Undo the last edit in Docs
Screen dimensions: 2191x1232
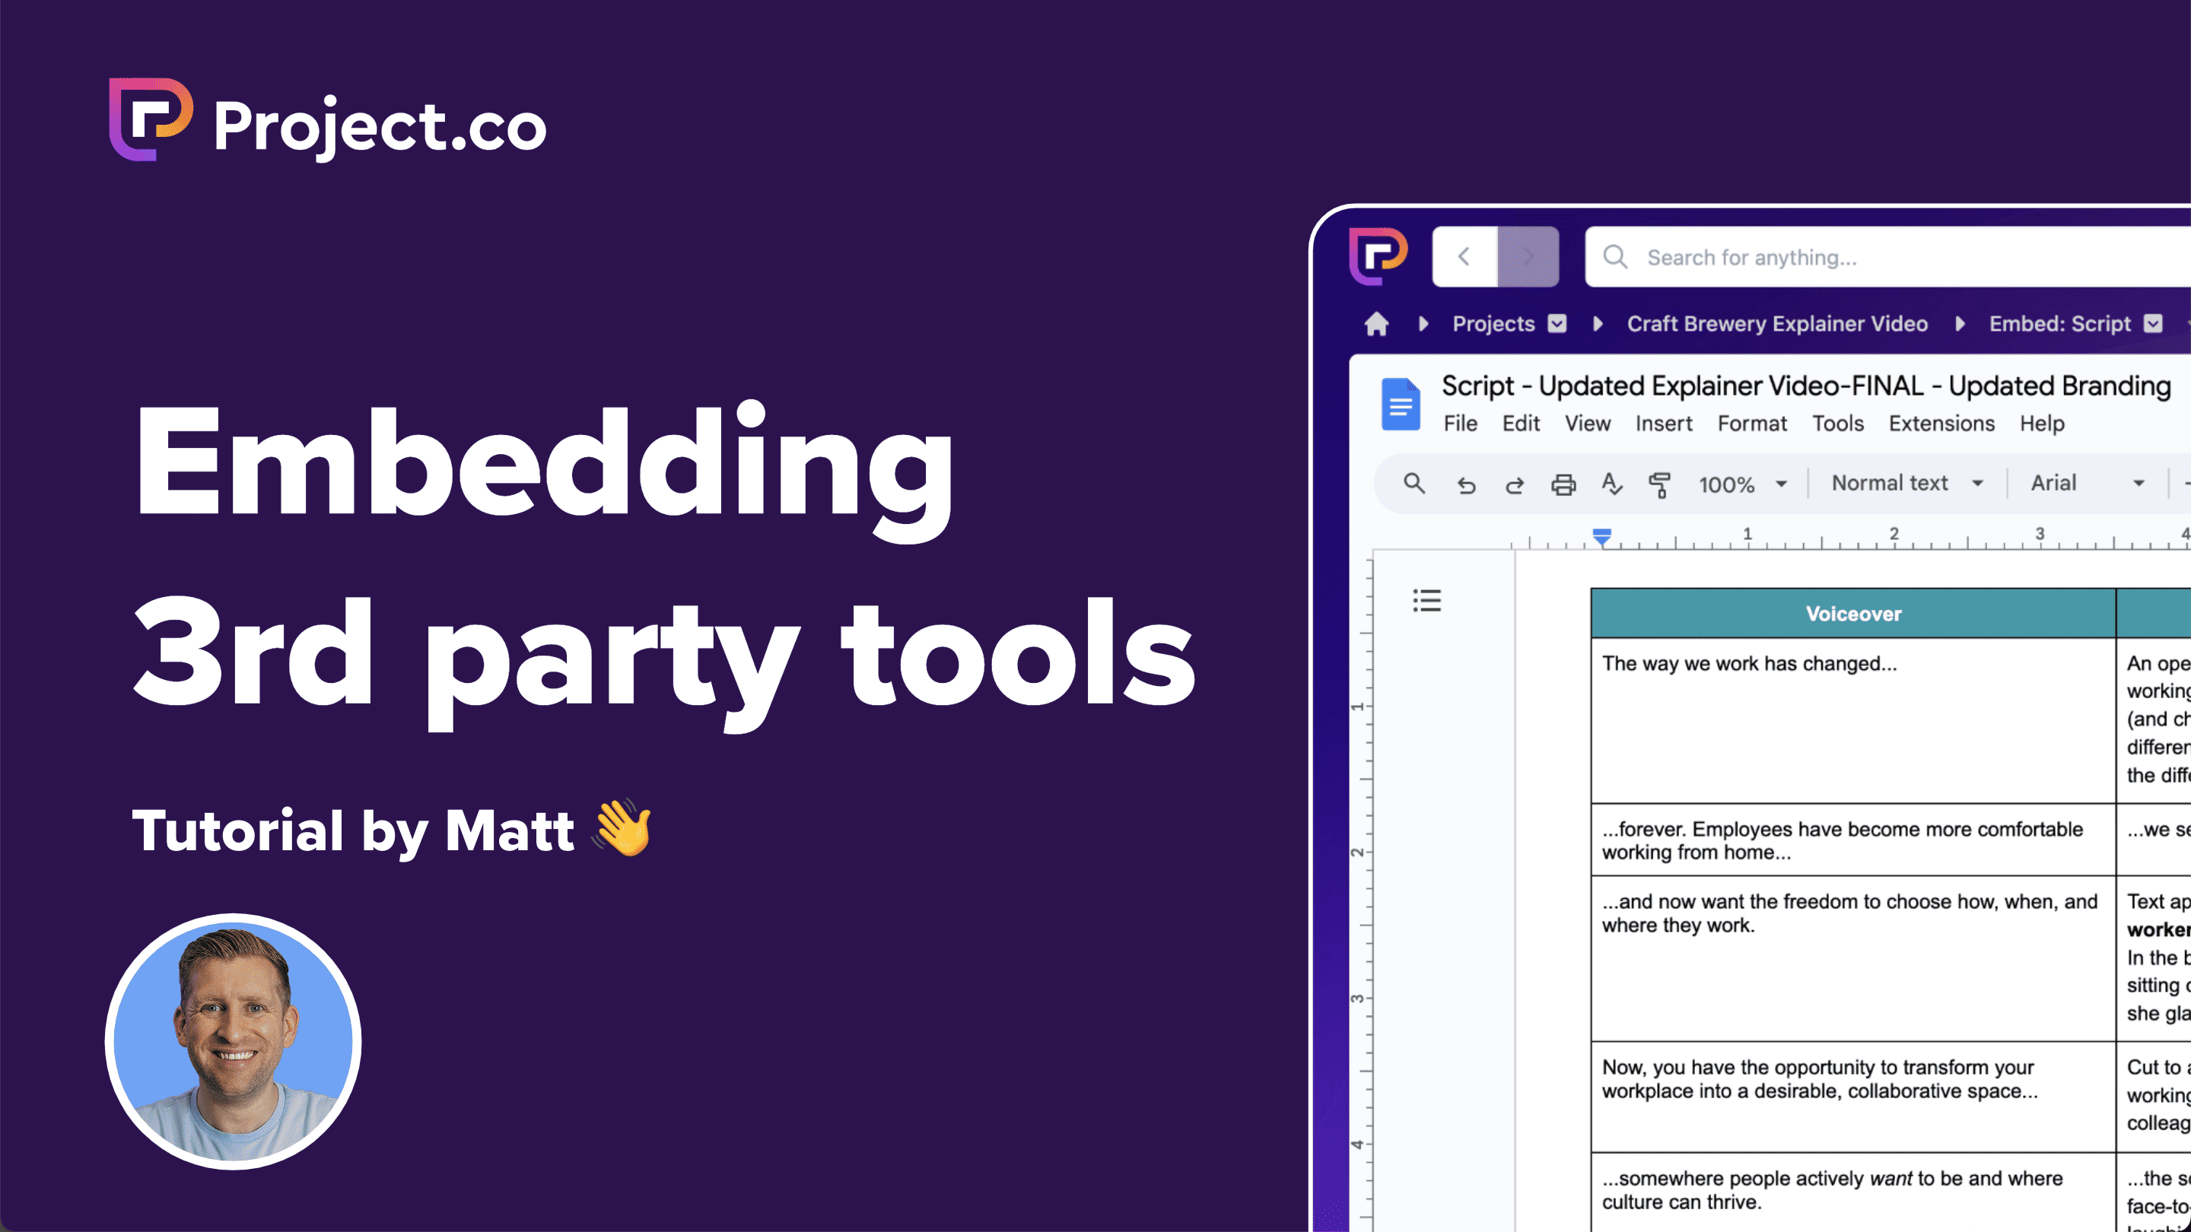[1465, 484]
